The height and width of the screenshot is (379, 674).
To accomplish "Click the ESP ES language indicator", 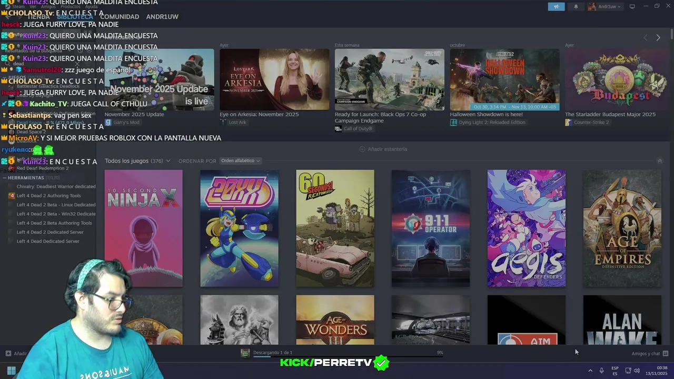I will click(x=615, y=371).
